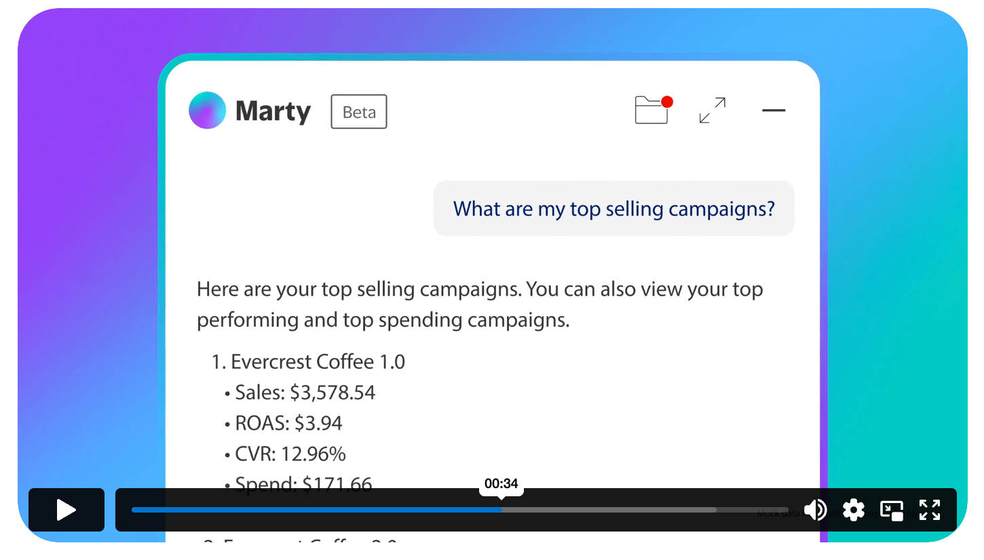This screenshot has height=560, width=984.
Task: Enable picture-in-picture mode
Action: point(891,510)
